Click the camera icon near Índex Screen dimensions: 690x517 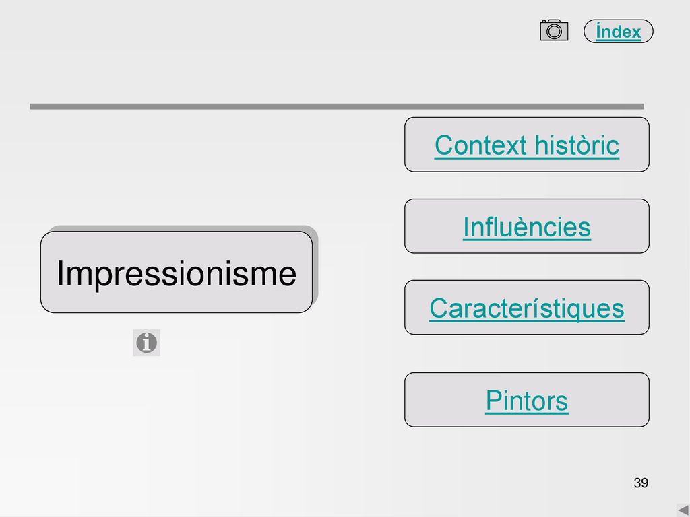click(x=554, y=30)
